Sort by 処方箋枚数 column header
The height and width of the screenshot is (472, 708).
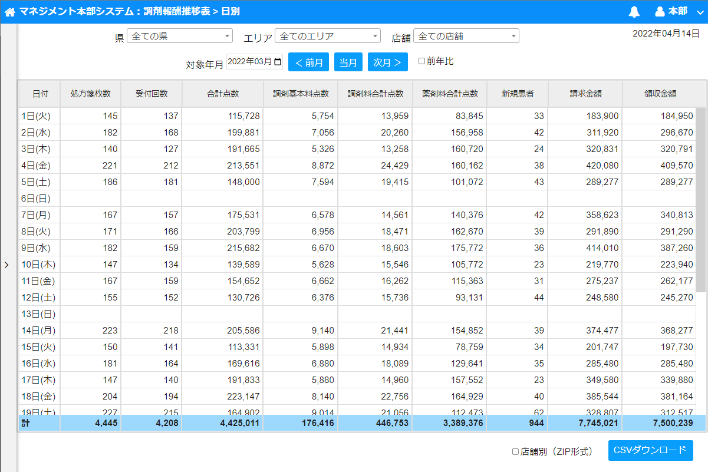pyautogui.click(x=90, y=94)
